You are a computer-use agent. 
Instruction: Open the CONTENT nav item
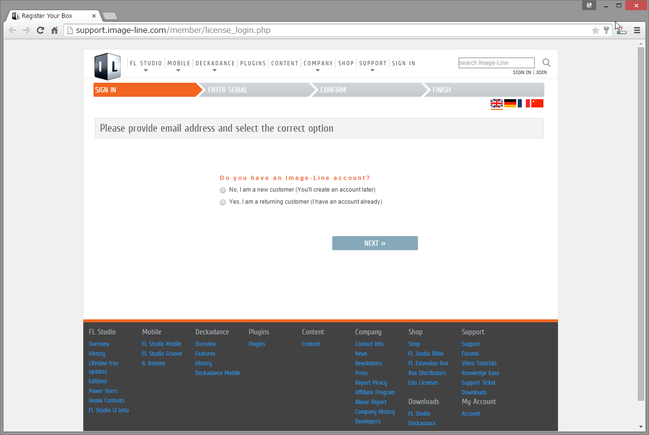(285, 63)
